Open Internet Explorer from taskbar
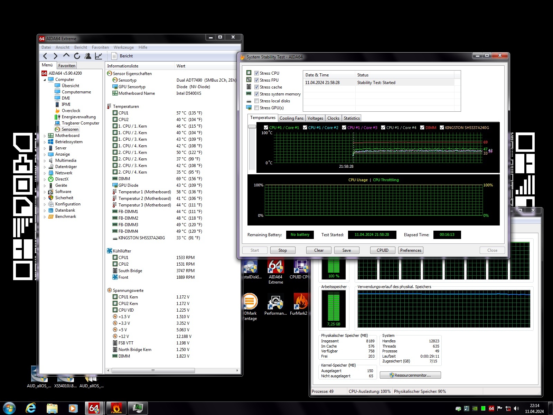Viewport: 553px width, 415px height. (31, 408)
